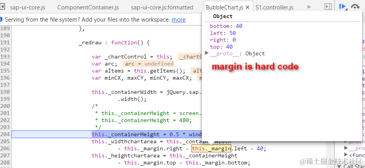This screenshot has width=365, height=168.
Task: Expand the __proto__ Object entry in popup
Action: pos(206,53)
